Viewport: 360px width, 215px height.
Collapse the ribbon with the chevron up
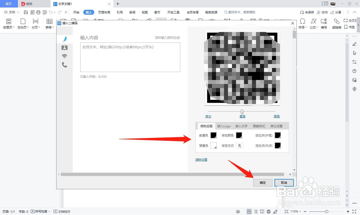[354, 12]
